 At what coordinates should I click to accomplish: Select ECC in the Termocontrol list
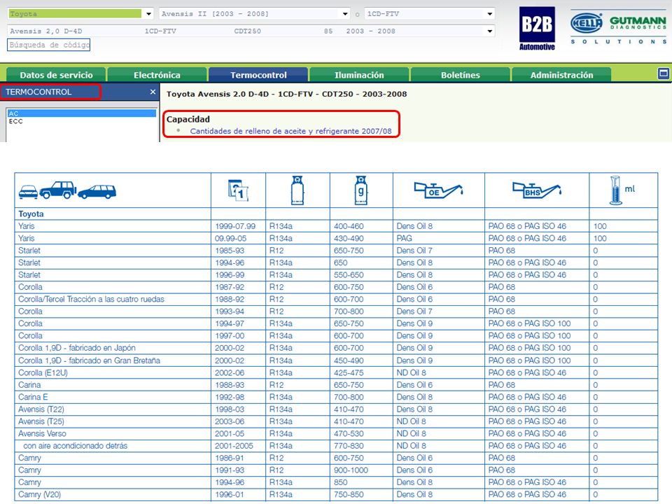pyautogui.click(x=82, y=121)
